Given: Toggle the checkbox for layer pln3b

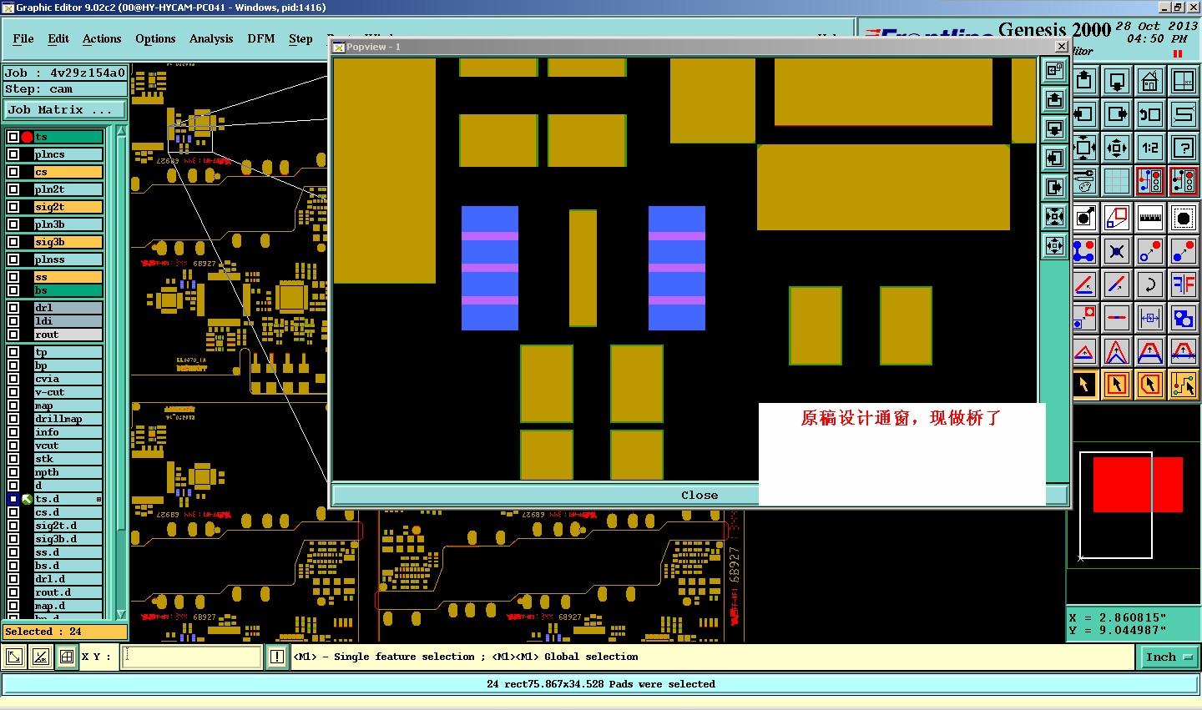Looking at the screenshot, I should 13,224.
